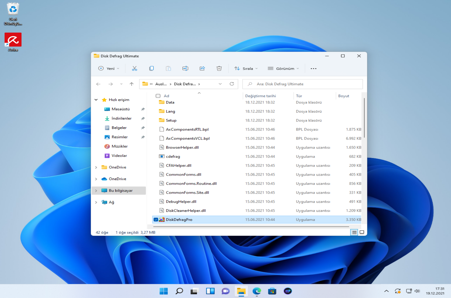Screen dimensions: 451x298
Task: Expand the Ağ network node
Action: (96, 202)
